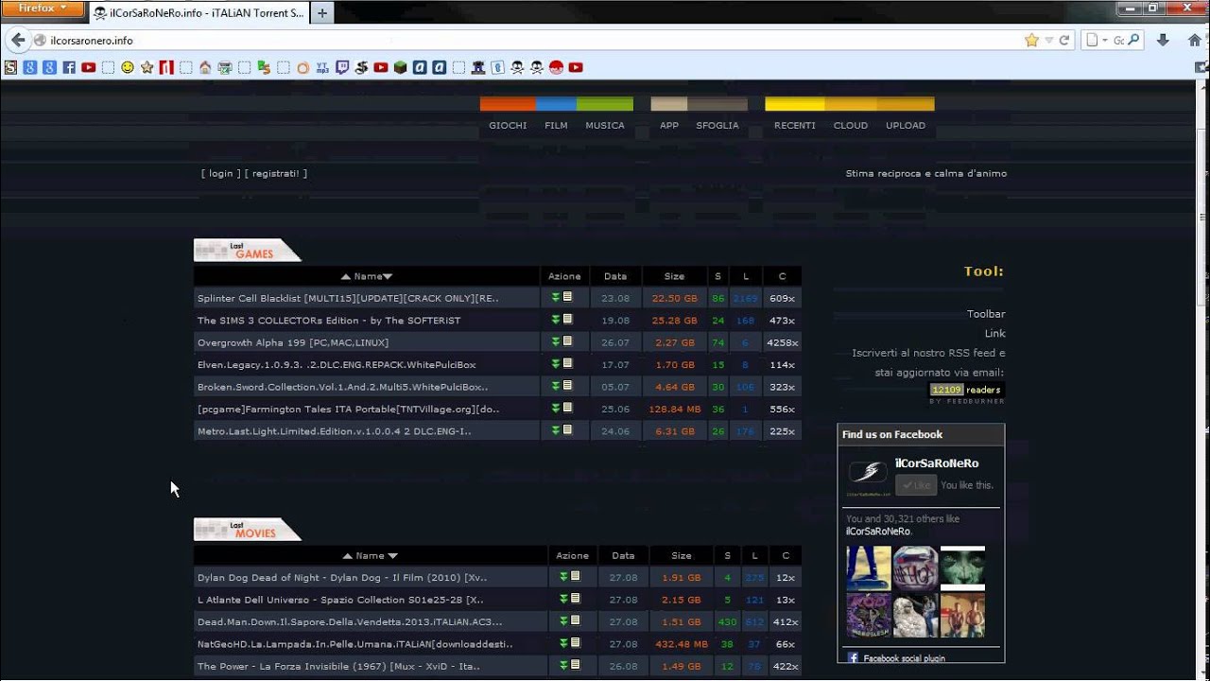1210x681 pixels.
Task: Click green download arrow for Overgrowth Alpha 199
Action: pos(557,341)
